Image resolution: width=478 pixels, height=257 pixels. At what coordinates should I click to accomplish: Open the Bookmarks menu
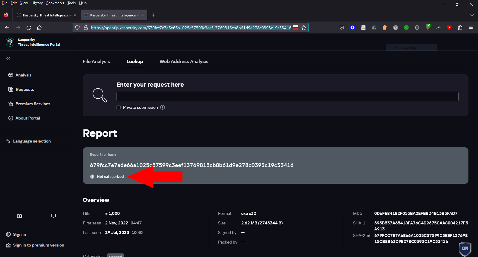point(55,3)
